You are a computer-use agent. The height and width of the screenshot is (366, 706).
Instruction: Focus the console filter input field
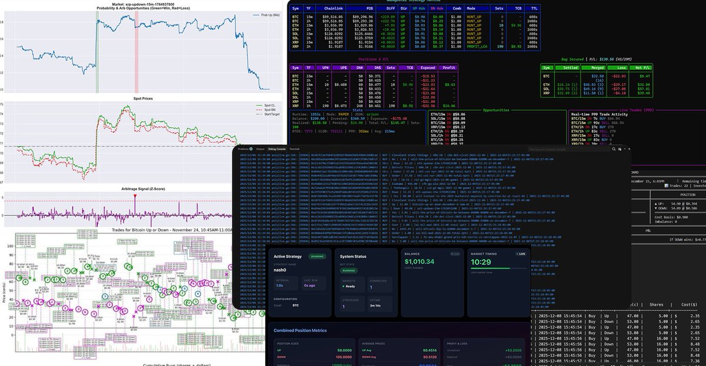568,149
